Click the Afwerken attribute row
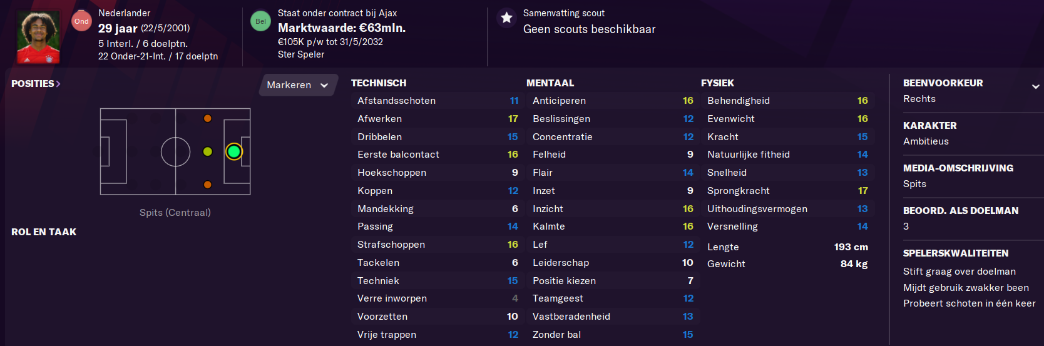The width and height of the screenshot is (1044, 346). pos(438,119)
